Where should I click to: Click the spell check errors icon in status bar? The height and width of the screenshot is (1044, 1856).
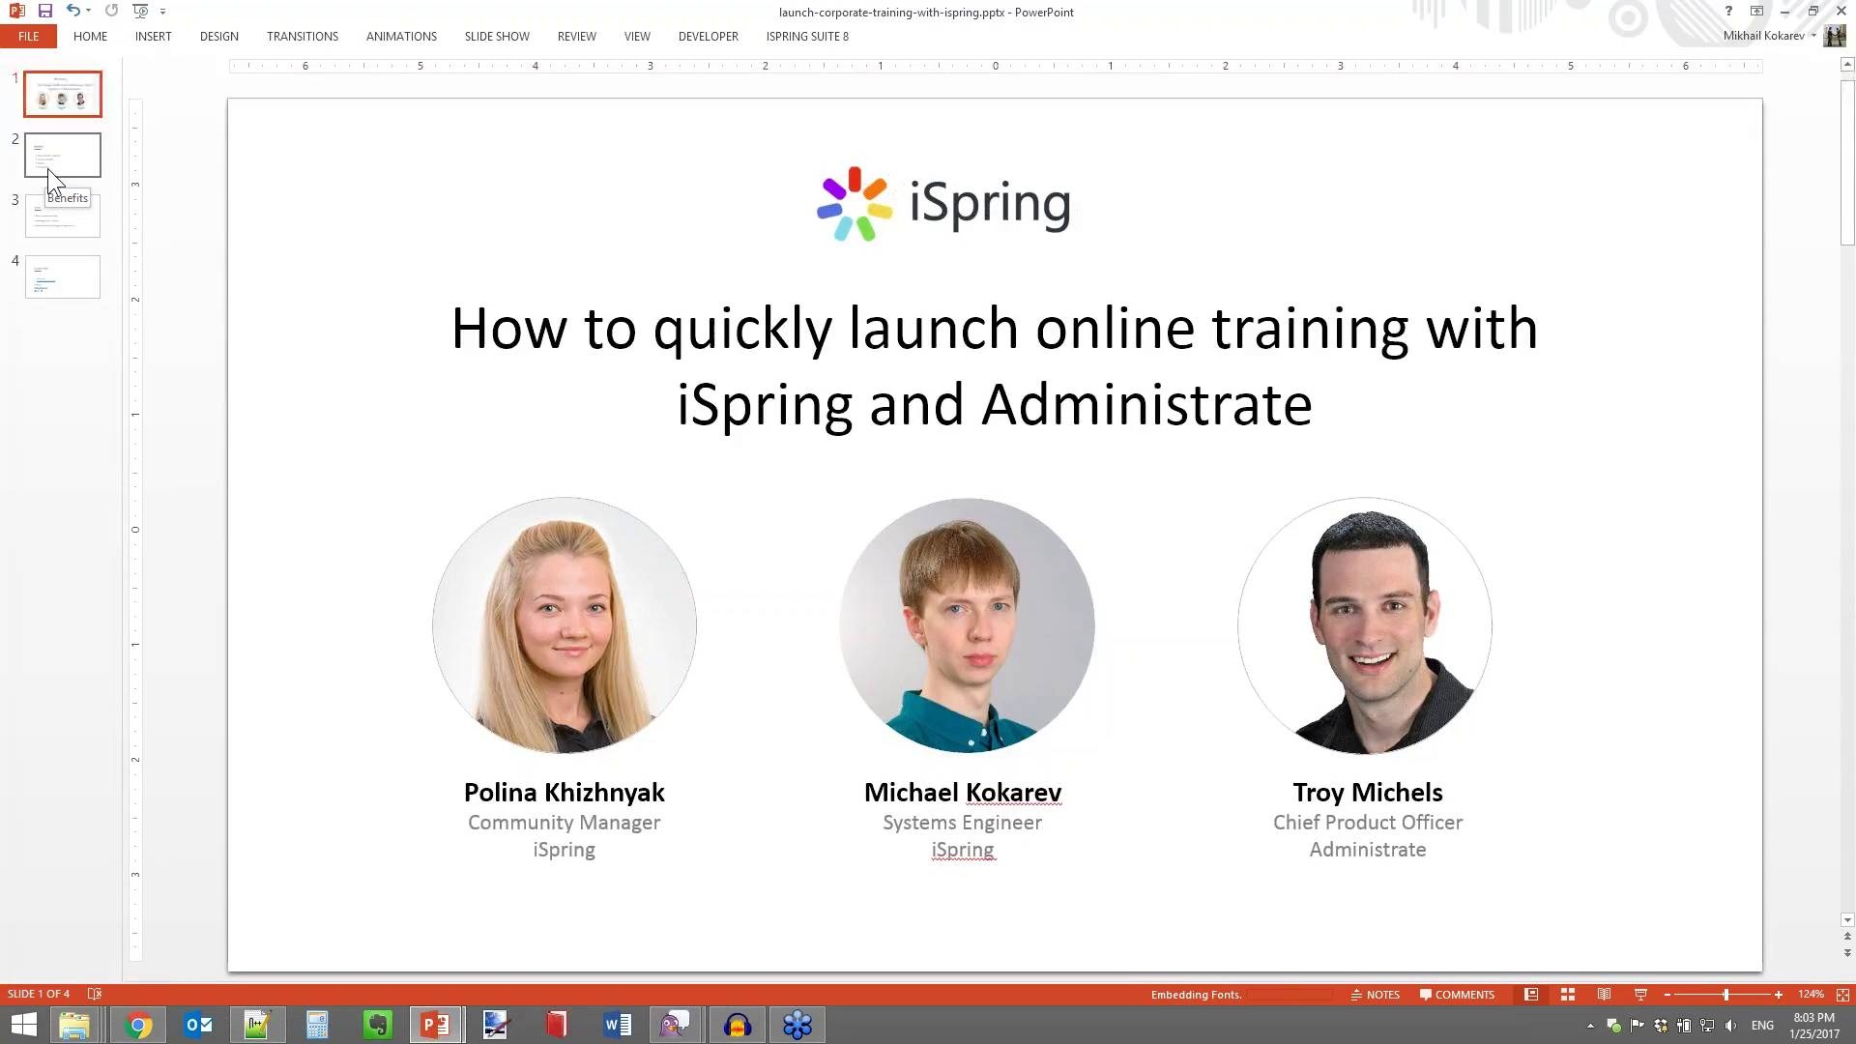pos(95,994)
